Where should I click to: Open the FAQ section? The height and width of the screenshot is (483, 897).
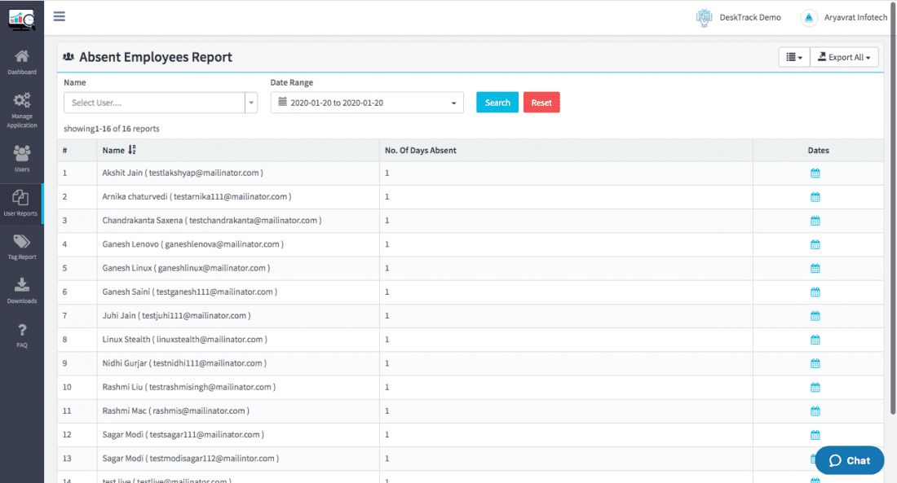(x=22, y=332)
